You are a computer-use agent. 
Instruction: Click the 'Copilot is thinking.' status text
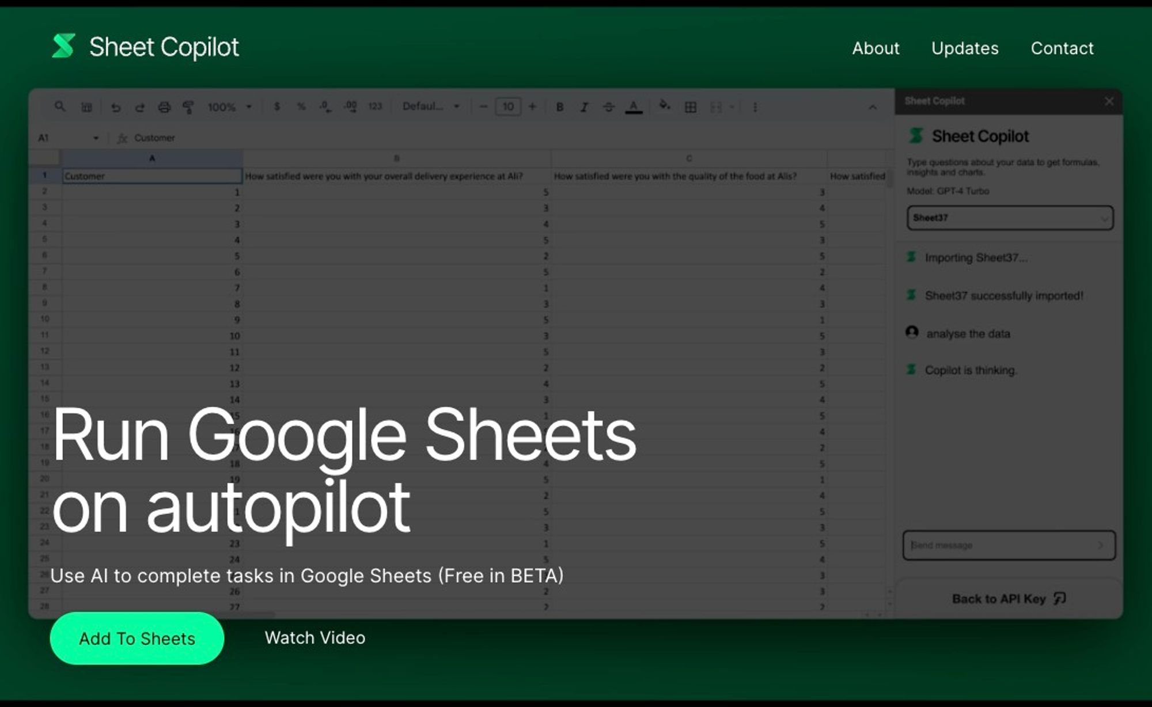click(x=971, y=370)
